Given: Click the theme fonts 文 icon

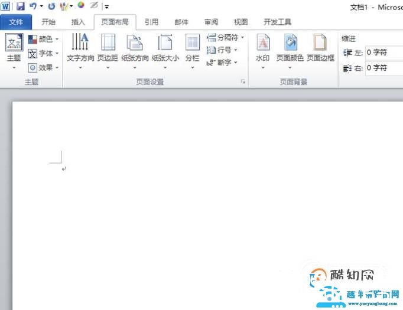Looking at the screenshot, I should click(32, 54).
